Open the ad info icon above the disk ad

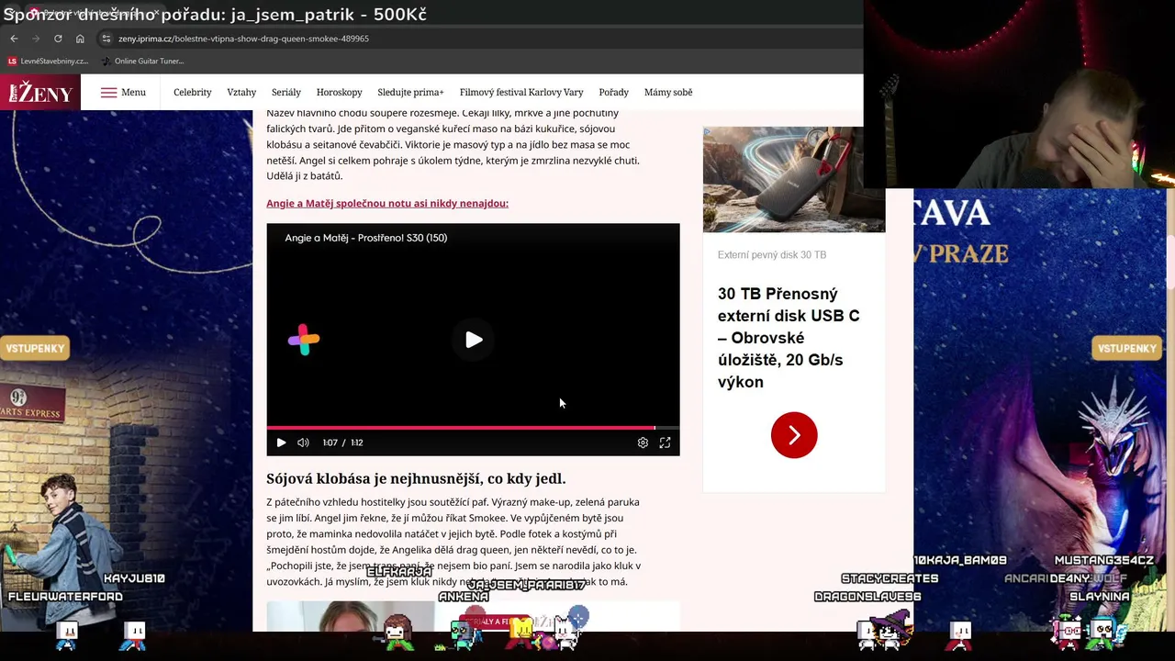pyautogui.click(x=708, y=131)
